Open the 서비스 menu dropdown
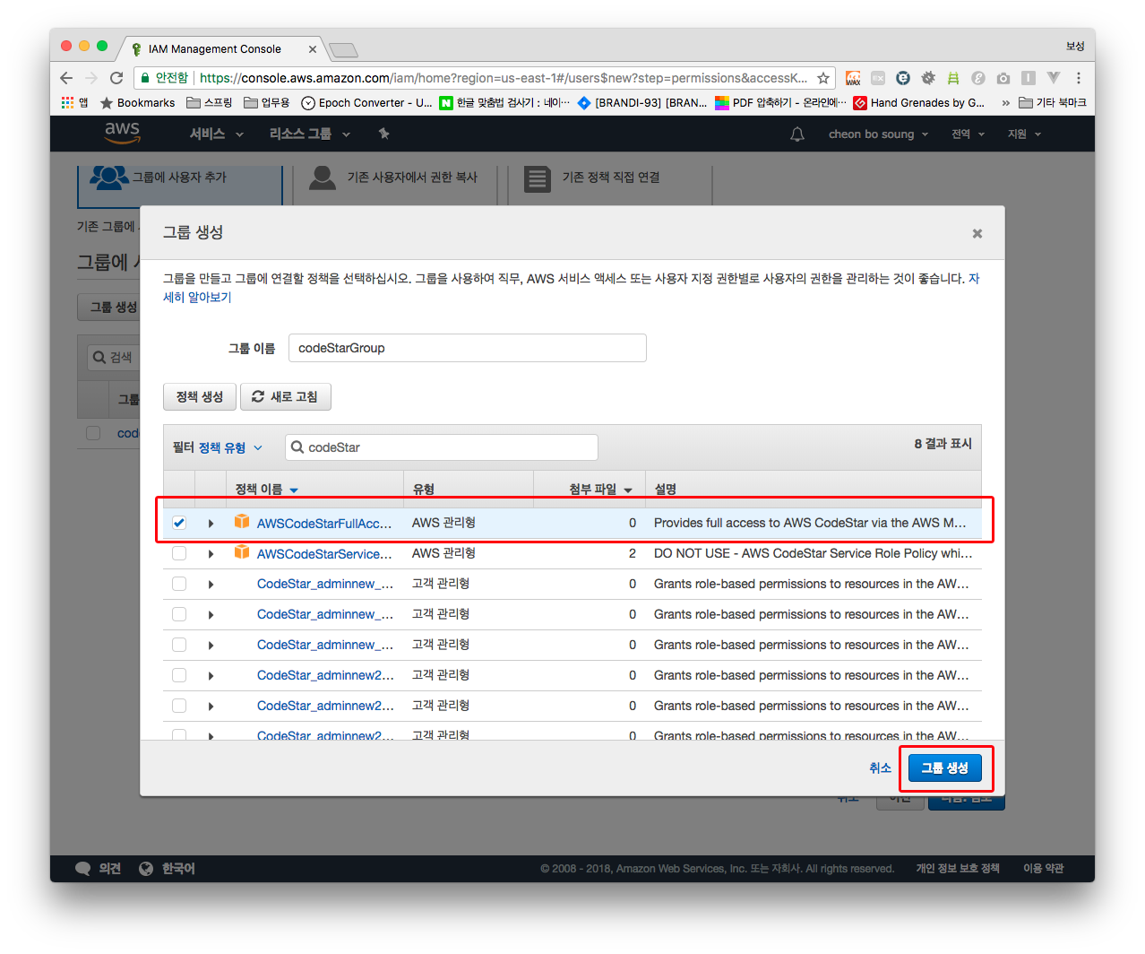 [x=216, y=134]
